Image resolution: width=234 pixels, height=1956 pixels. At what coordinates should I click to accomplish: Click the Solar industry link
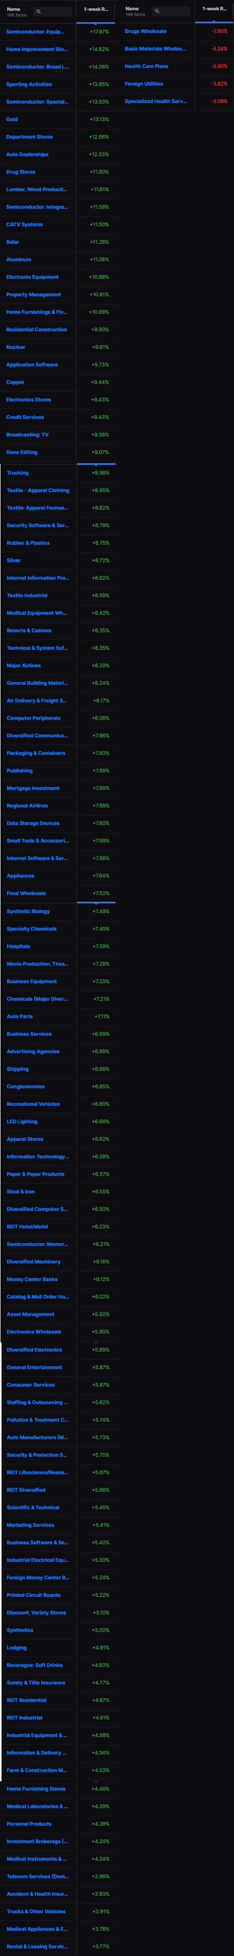coord(13,242)
